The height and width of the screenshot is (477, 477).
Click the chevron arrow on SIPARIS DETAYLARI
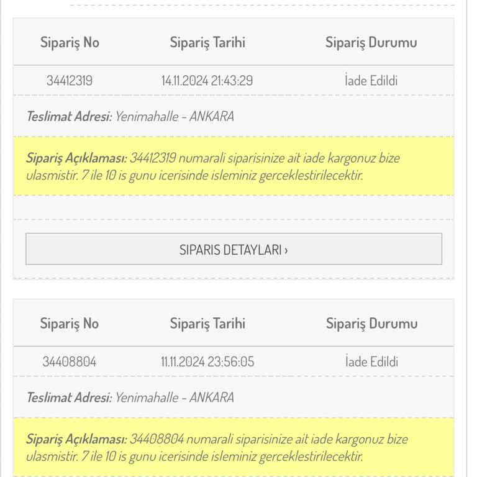pos(286,250)
